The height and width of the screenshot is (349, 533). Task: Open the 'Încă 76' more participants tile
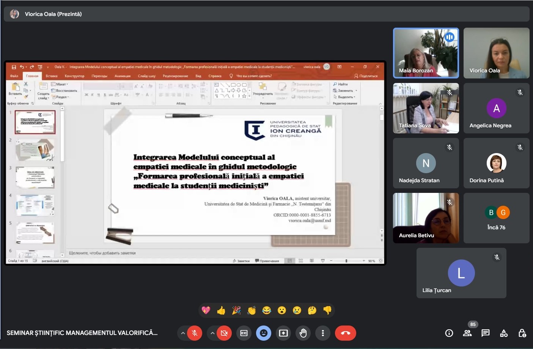(x=496, y=218)
